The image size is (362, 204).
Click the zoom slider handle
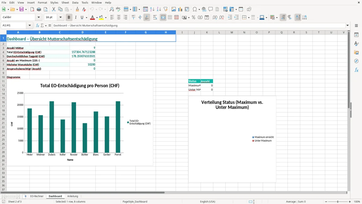tap(338, 202)
